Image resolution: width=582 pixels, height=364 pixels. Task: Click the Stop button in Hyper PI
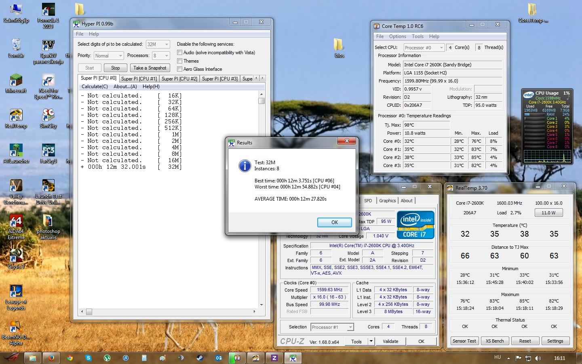tap(116, 68)
